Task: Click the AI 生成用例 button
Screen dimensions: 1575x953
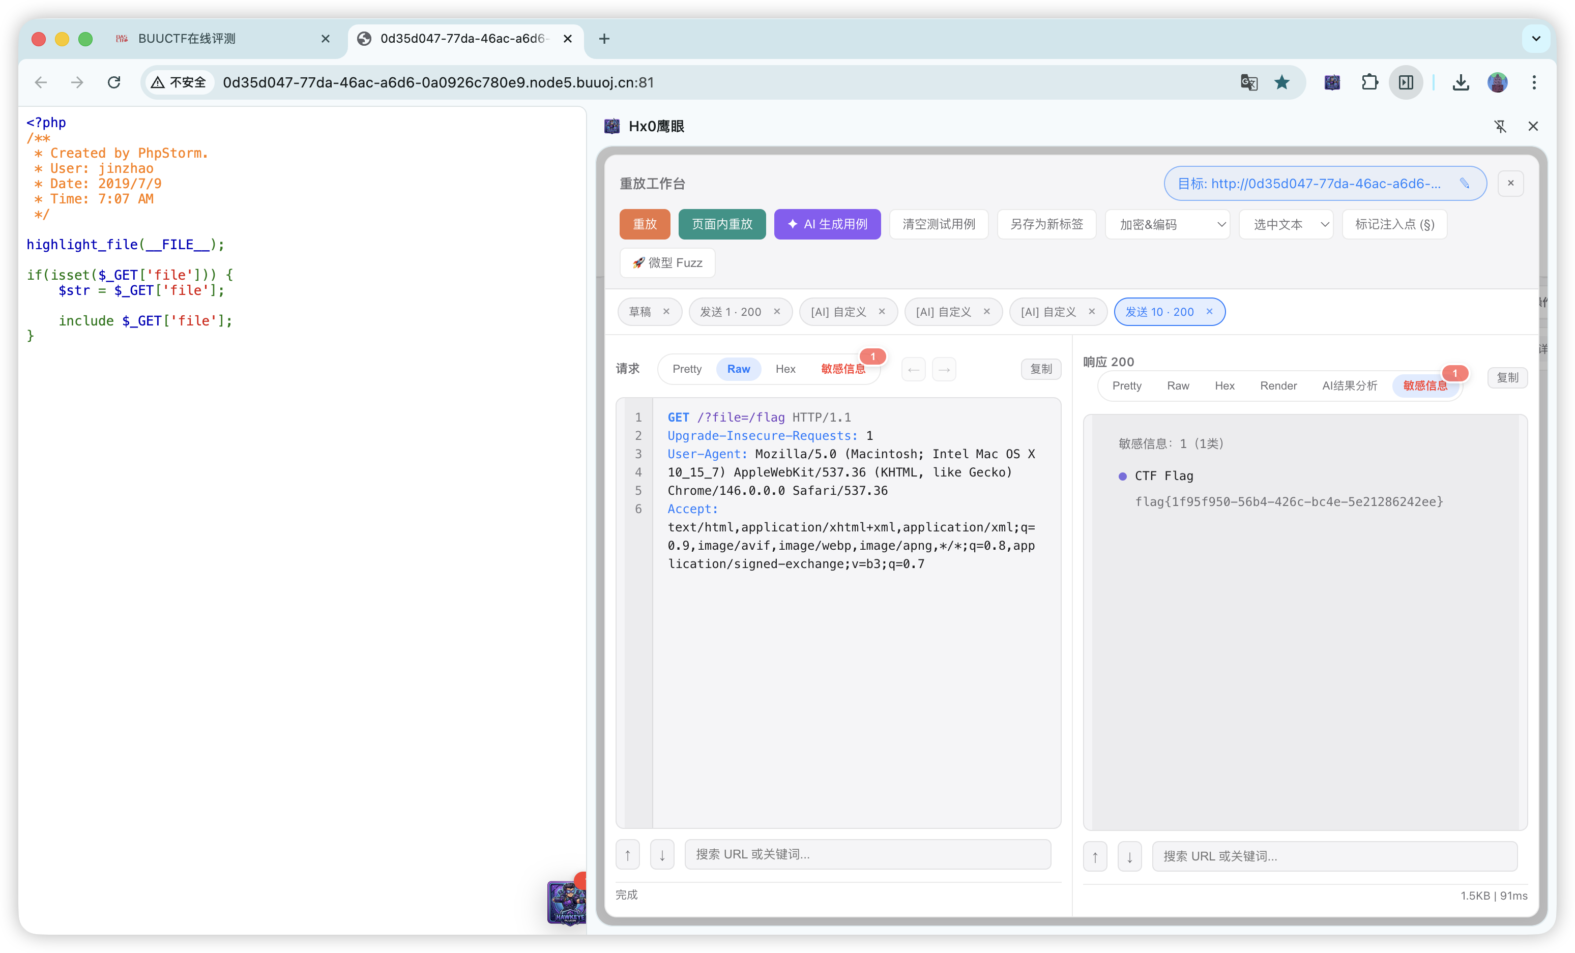Action: click(x=827, y=224)
